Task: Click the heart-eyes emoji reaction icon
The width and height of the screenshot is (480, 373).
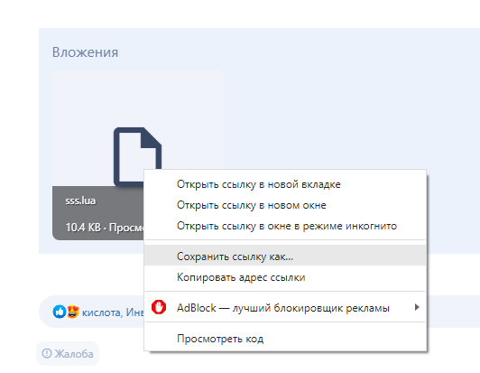Action: pyautogui.click(x=73, y=312)
